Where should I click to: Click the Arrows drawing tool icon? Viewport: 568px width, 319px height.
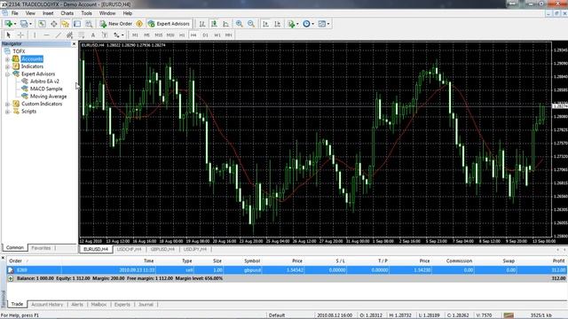pyautogui.click(x=116, y=35)
